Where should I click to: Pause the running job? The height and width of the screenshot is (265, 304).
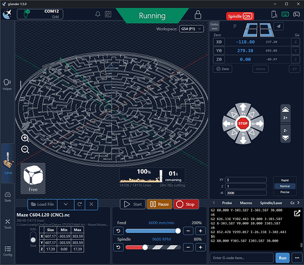159,204
